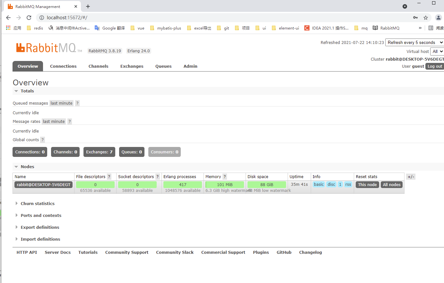This screenshot has height=283, width=444.
Task: Open help for Queued messages
Action: click(x=77, y=103)
